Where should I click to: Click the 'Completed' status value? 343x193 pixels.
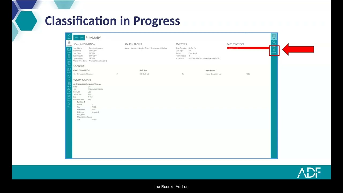coord(192,53)
